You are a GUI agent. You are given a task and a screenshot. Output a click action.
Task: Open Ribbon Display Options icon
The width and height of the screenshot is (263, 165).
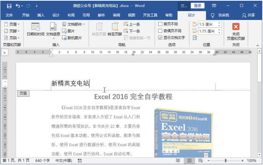point(214,6)
